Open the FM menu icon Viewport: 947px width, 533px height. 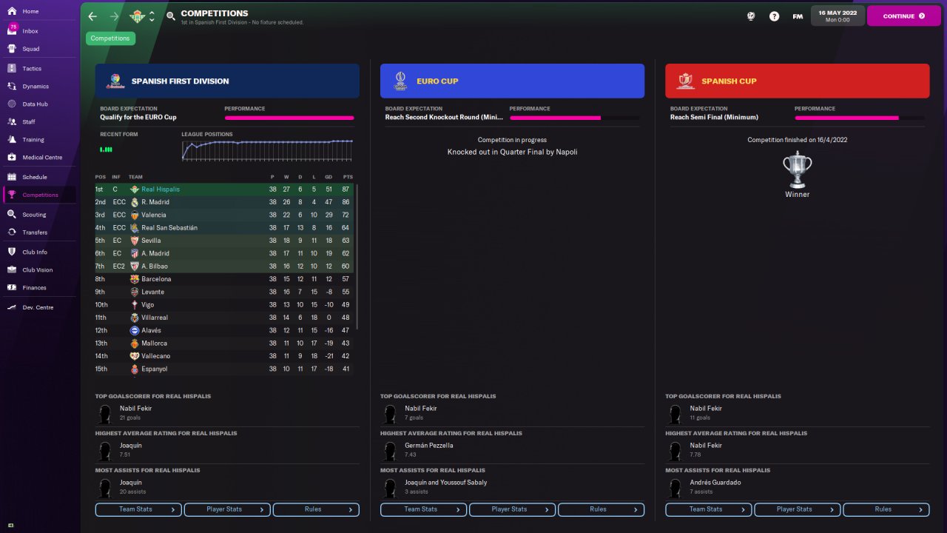coord(798,16)
